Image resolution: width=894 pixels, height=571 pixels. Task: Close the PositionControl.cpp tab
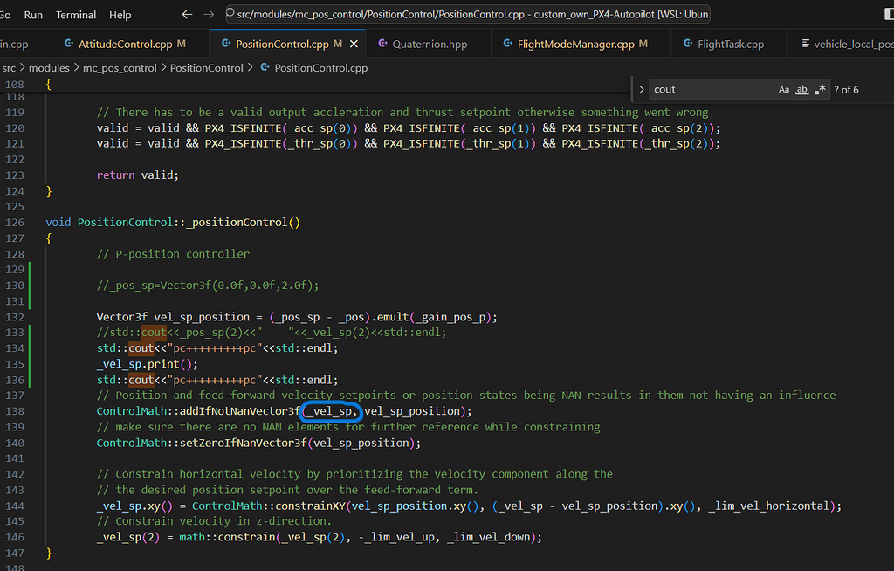tap(354, 43)
